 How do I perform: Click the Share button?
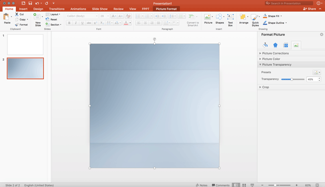point(310,9)
